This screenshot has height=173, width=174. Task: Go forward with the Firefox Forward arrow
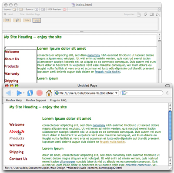coord(19,93)
